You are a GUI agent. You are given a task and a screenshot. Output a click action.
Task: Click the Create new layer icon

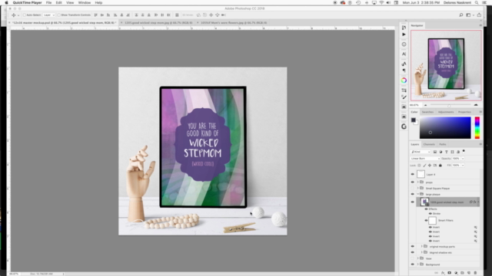469,273
